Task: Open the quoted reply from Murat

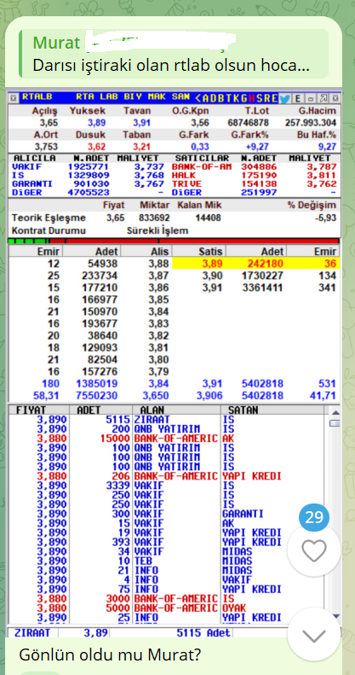Action: [x=174, y=54]
